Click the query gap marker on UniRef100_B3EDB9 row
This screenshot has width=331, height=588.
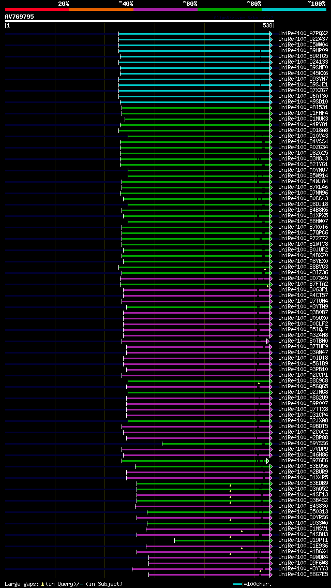click(231, 486)
